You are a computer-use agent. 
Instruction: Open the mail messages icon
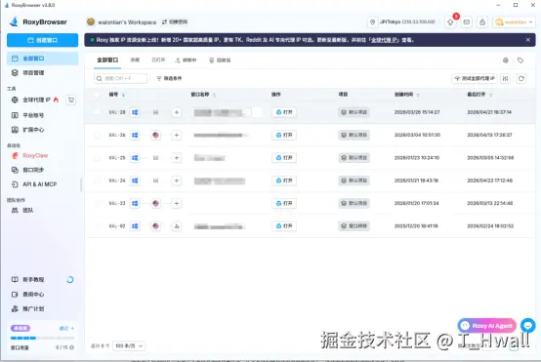(x=467, y=22)
